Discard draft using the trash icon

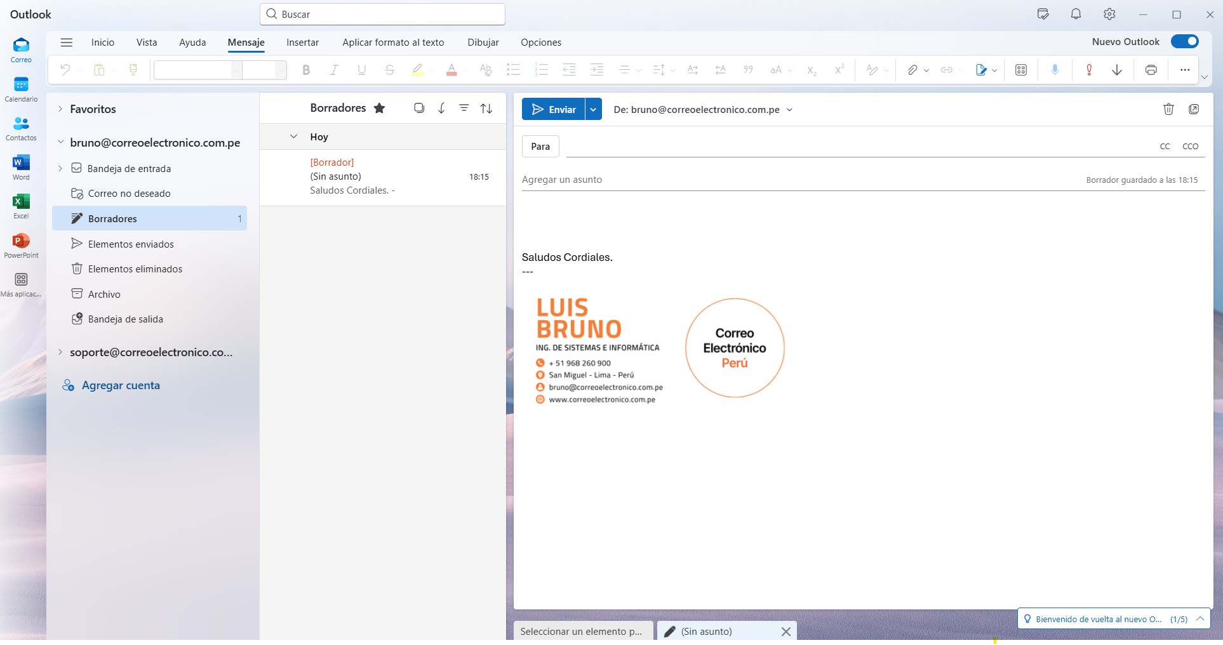(x=1168, y=109)
